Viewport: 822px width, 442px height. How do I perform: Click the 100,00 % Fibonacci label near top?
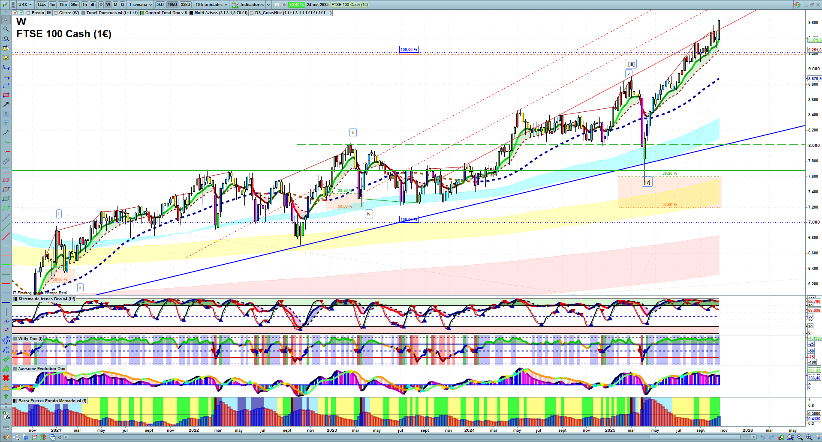(409, 50)
